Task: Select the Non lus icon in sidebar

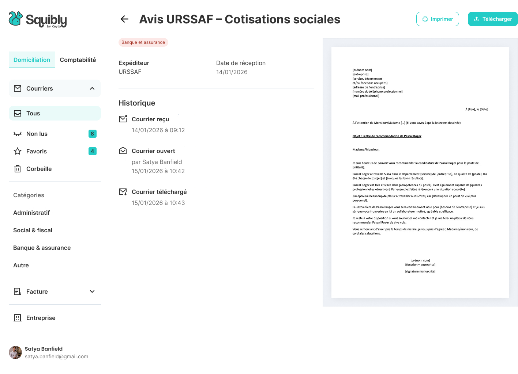Action: coord(18,134)
